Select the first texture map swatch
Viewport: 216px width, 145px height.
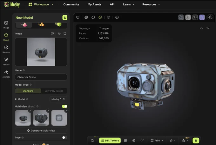point(181,17)
